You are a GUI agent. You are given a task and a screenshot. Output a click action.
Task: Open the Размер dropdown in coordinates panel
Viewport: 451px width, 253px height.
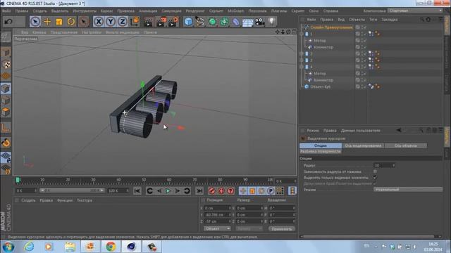pyautogui.click(x=249, y=228)
